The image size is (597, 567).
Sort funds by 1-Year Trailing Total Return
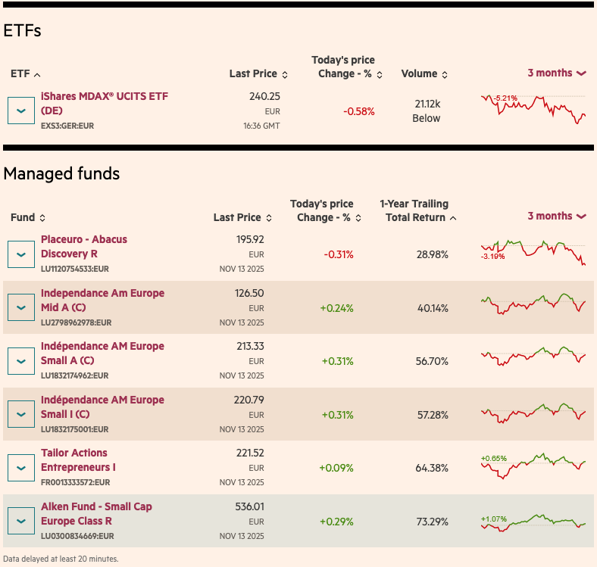tap(453, 218)
